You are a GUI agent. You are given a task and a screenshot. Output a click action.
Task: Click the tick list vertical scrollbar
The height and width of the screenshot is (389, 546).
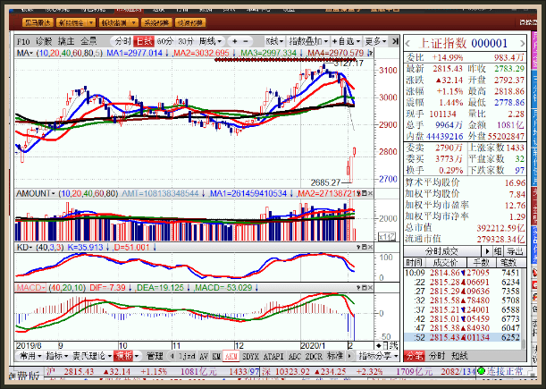click(x=523, y=309)
